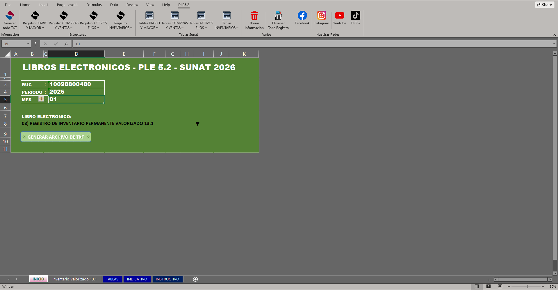The height and width of the screenshot is (290, 558).
Task: Open the Libro Electronico dropdown arrow
Action: click(197, 124)
